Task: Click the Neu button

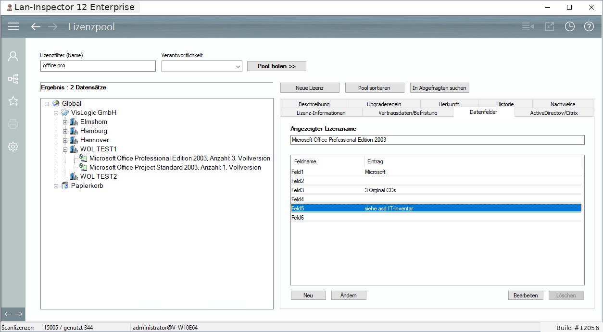Action: pyautogui.click(x=308, y=295)
